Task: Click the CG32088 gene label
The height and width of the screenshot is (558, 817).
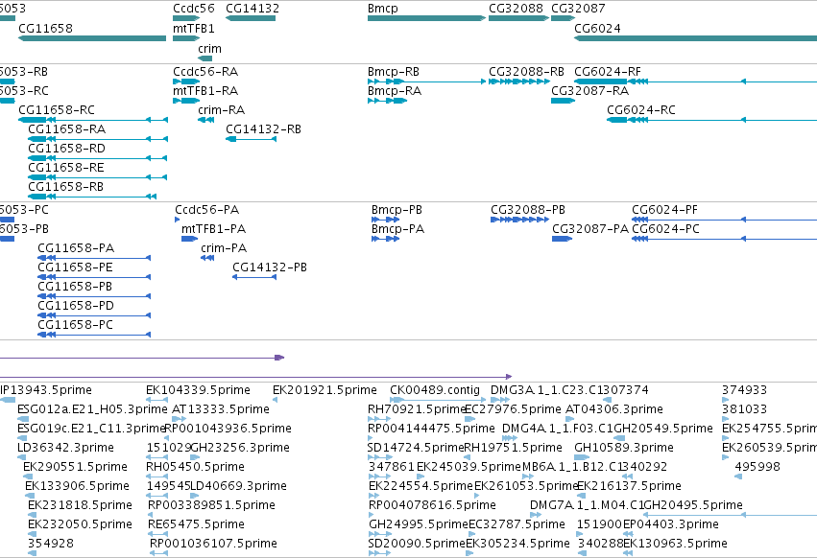Action: tap(516, 9)
